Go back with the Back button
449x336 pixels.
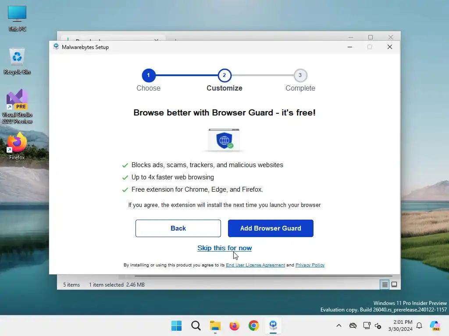point(178,228)
